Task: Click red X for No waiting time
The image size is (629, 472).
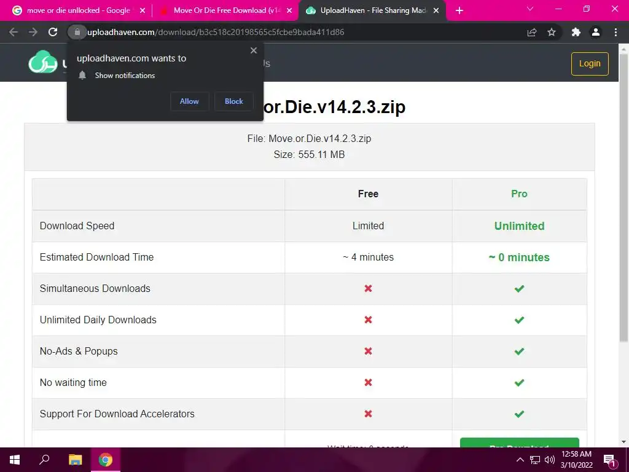Action: point(369,382)
